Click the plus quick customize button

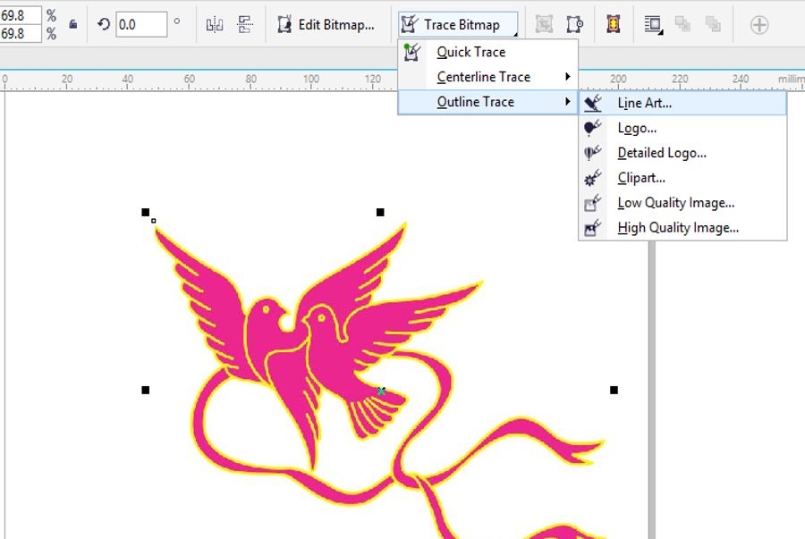(x=759, y=25)
